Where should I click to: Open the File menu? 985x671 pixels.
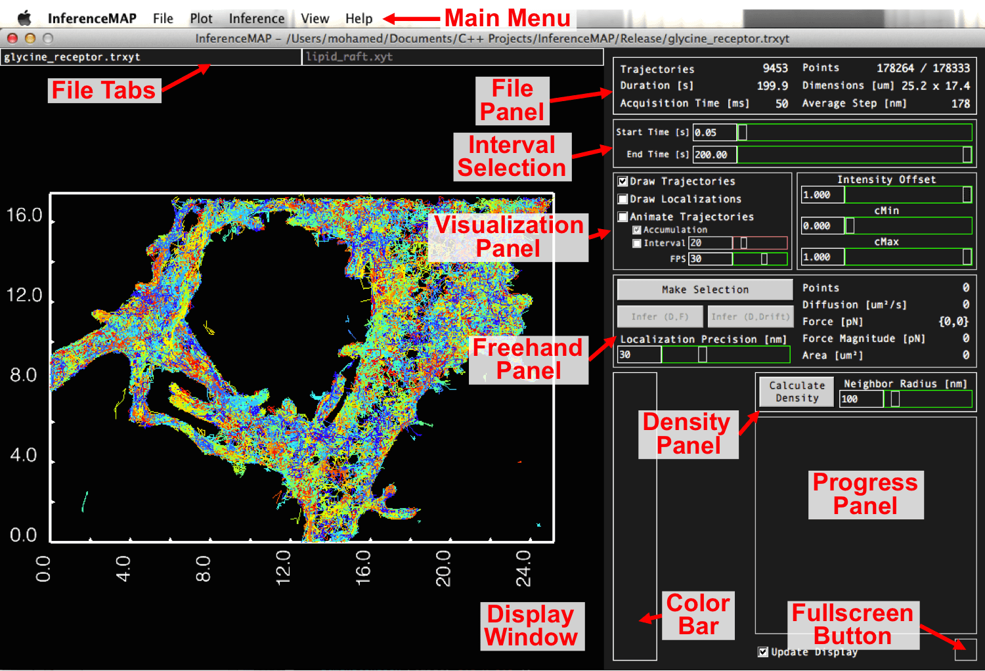pyautogui.click(x=163, y=18)
